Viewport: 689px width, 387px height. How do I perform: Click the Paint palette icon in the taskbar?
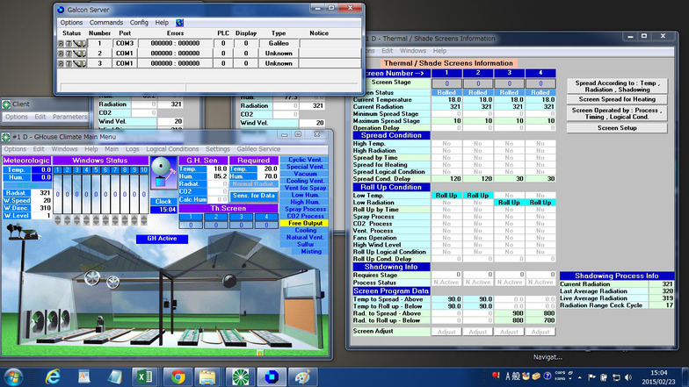click(x=304, y=376)
